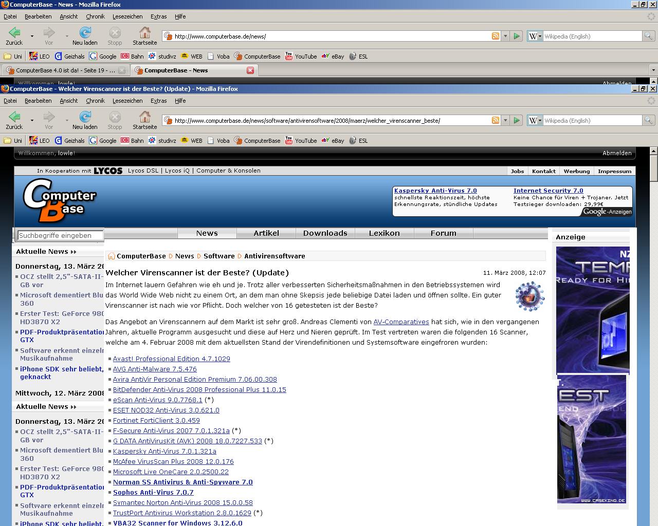Click Kontakt button in top bar

544,171
